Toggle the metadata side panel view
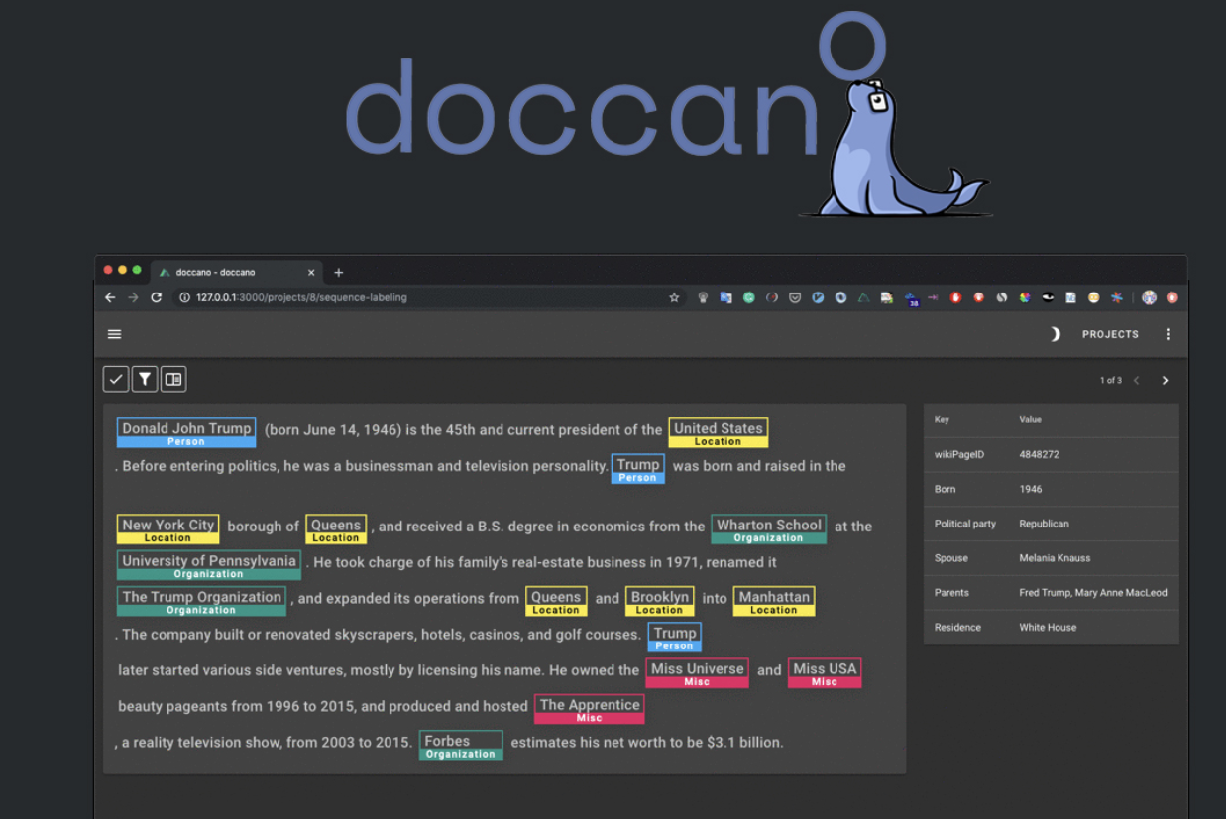 click(172, 378)
